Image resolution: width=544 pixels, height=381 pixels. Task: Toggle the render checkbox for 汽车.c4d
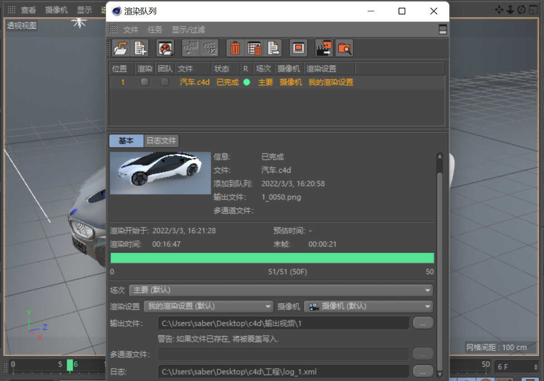[x=145, y=82]
